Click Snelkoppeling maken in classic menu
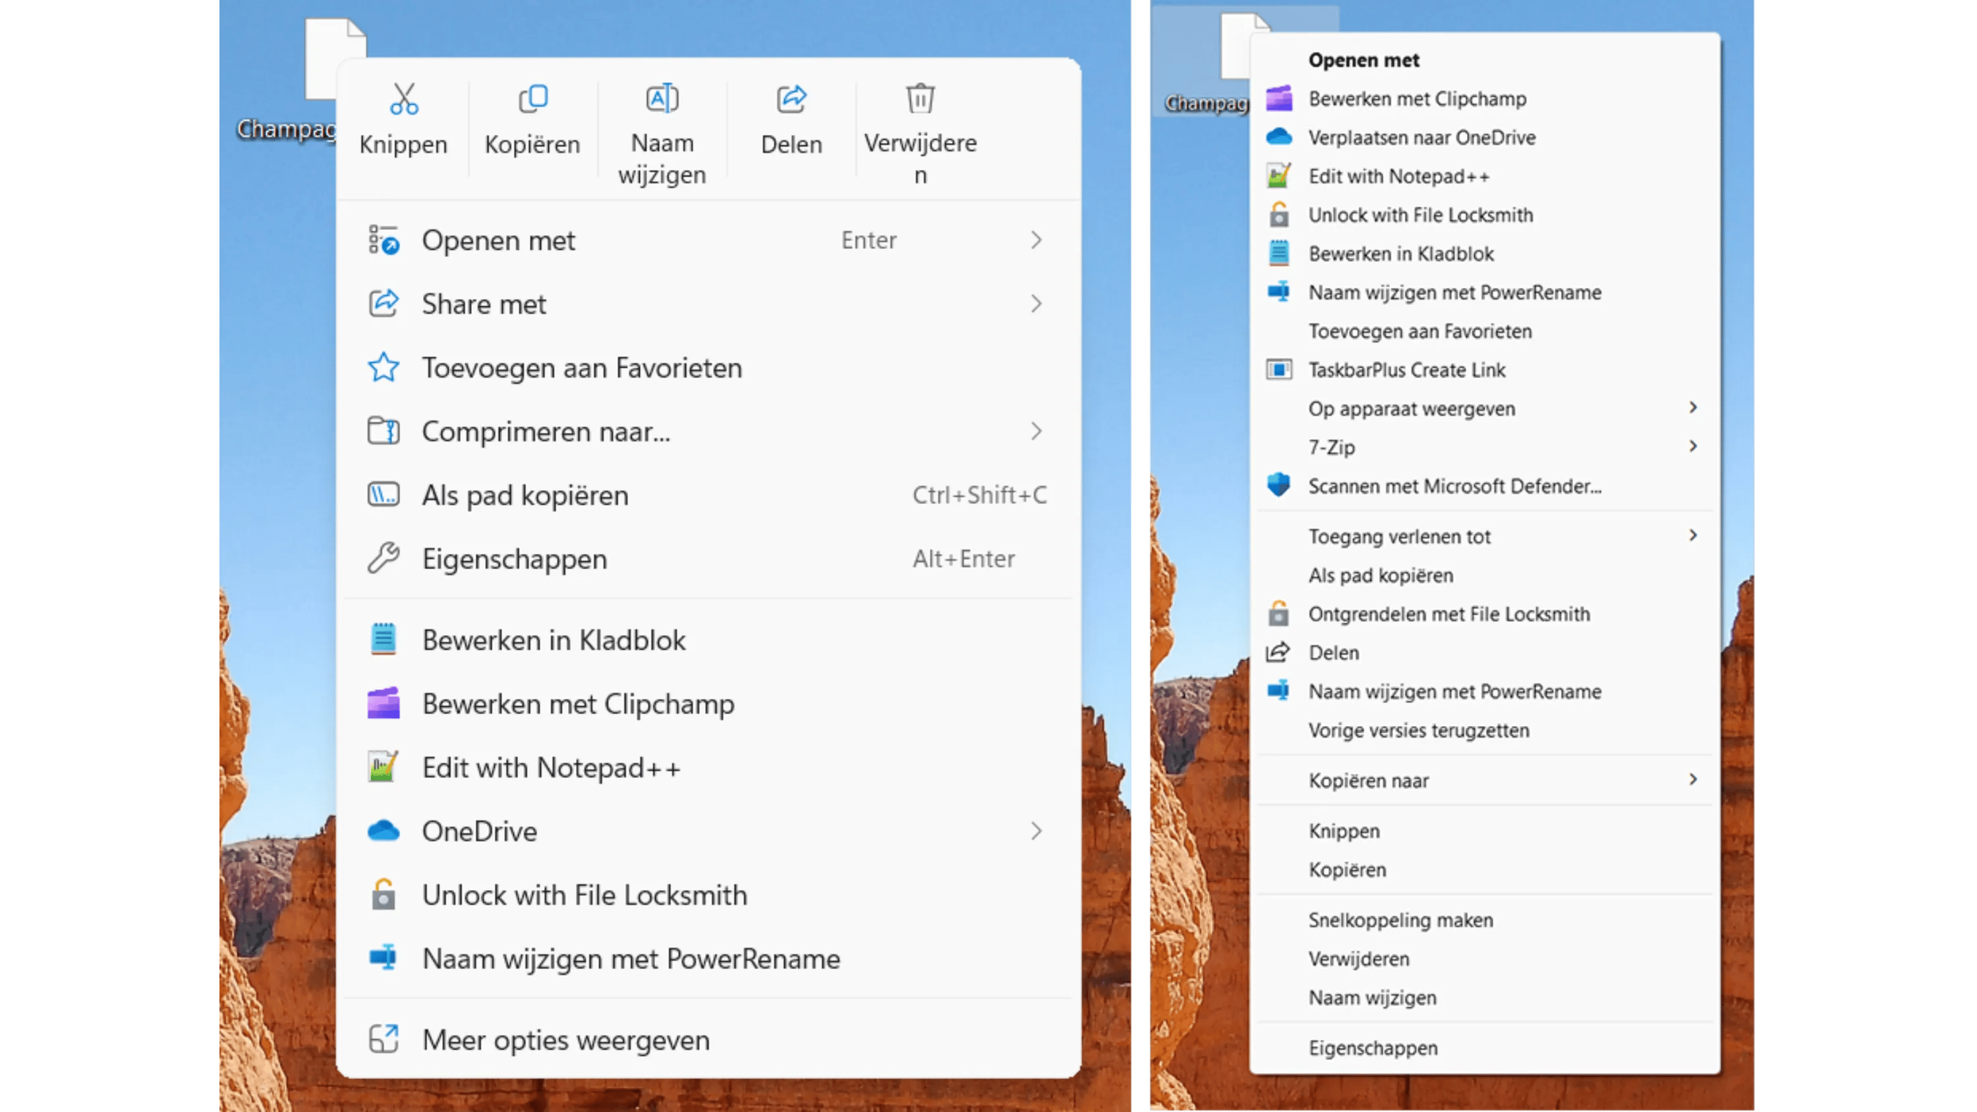 [1400, 920]
